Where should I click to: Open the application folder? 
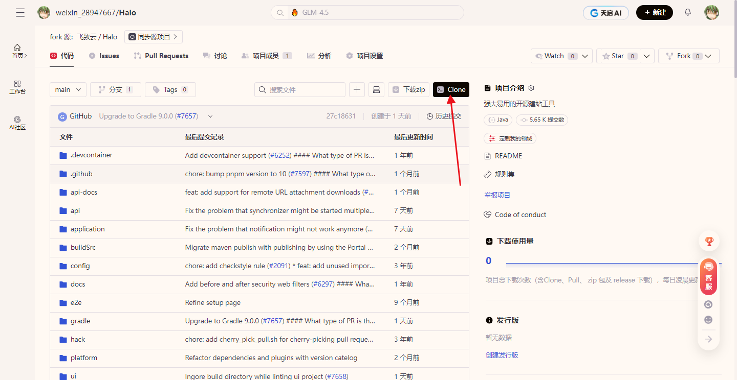coord(88,229)
